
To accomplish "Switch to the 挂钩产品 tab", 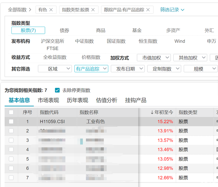I will [136, 100].
